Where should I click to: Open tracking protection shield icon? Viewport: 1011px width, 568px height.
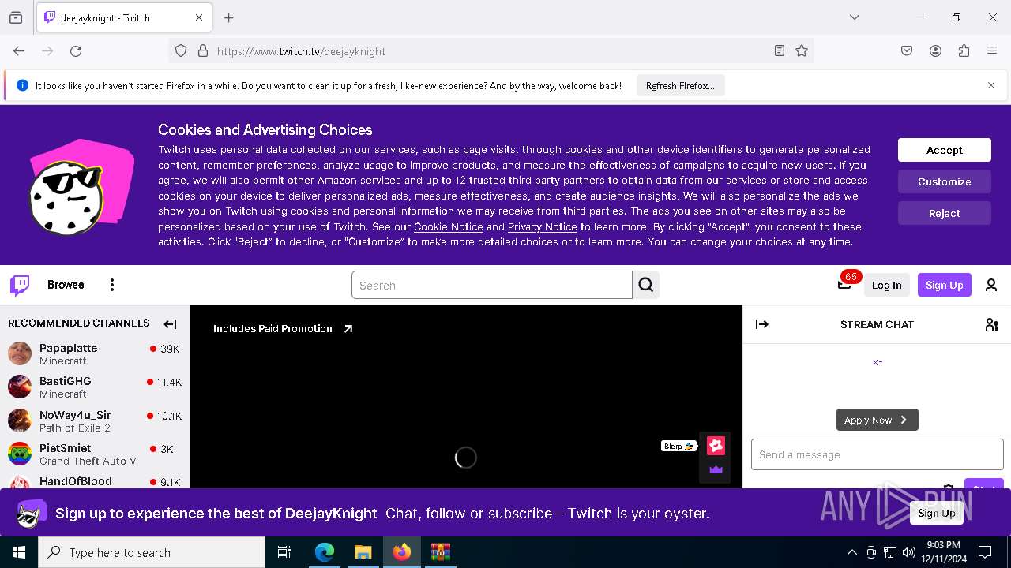tap(181, 51)
